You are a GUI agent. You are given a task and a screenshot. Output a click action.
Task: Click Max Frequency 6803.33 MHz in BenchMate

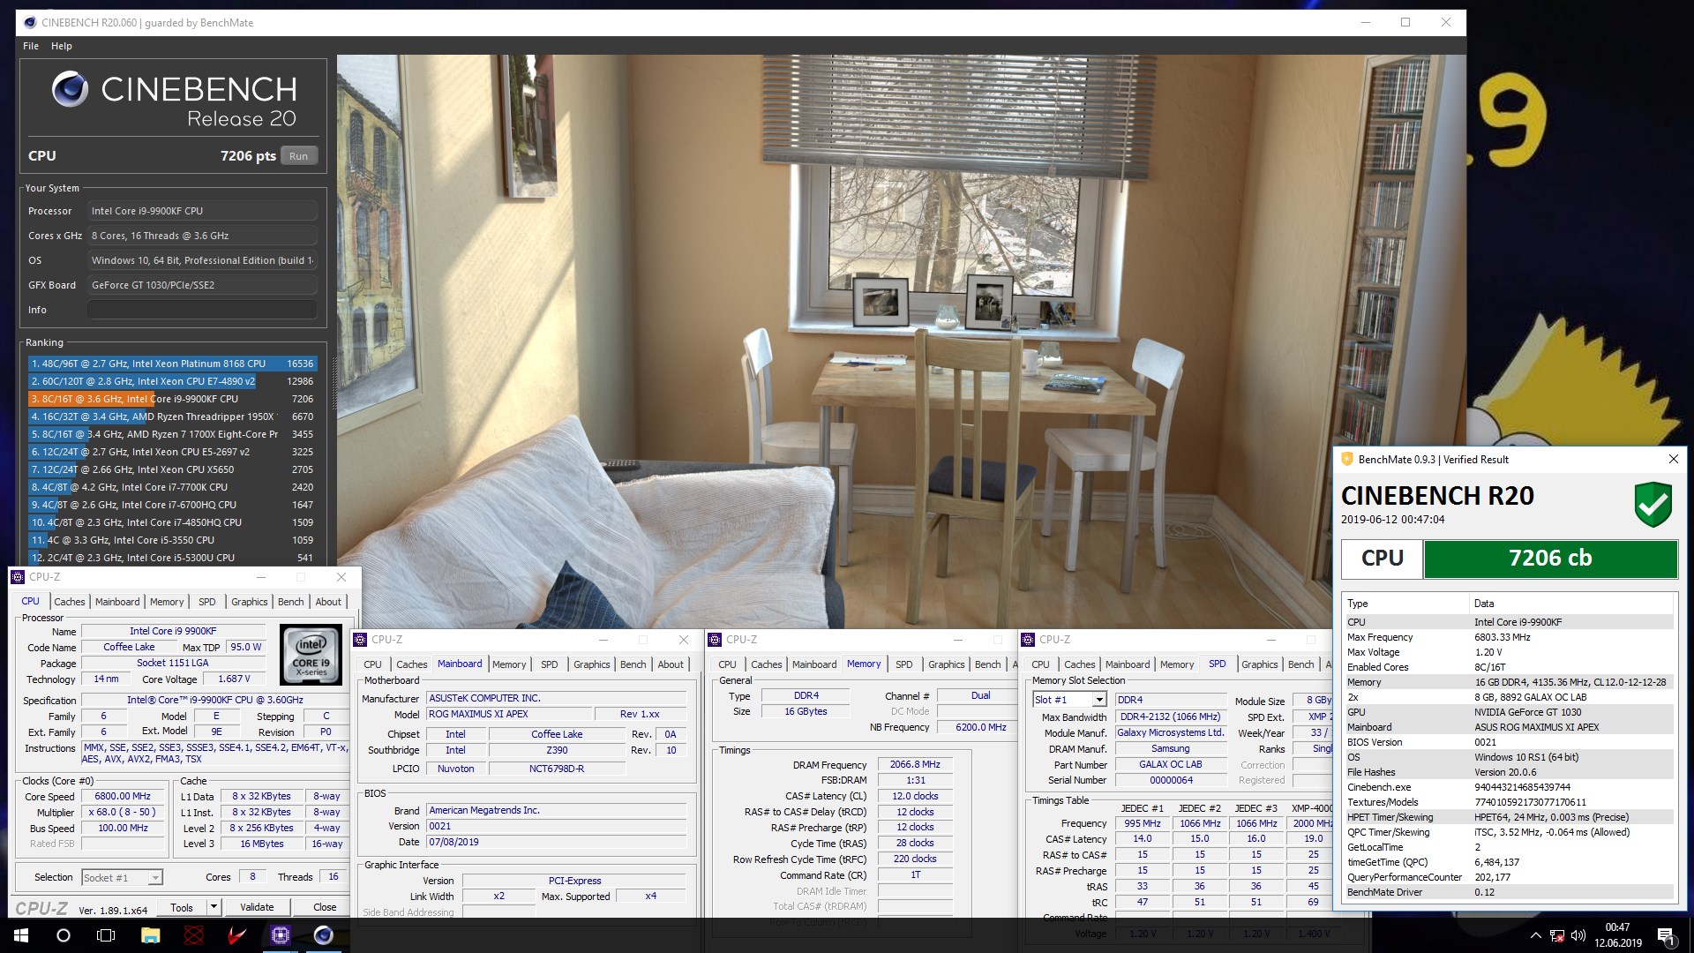coord(1502,637)
